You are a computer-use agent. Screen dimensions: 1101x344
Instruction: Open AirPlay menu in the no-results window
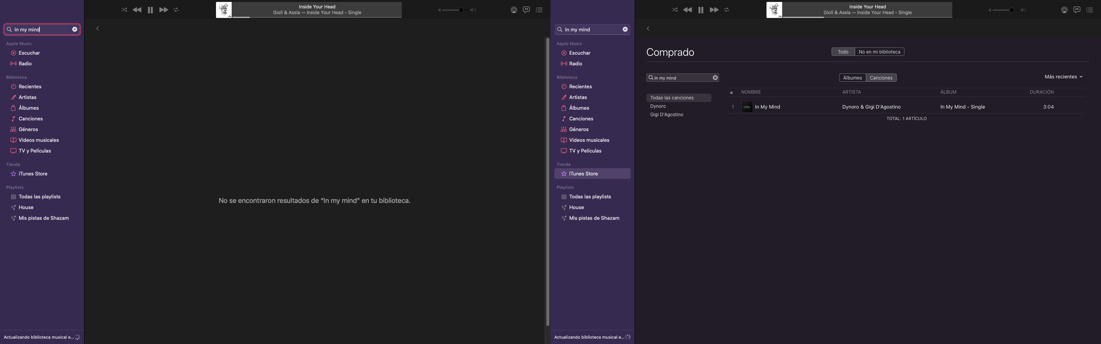point(514,10)
